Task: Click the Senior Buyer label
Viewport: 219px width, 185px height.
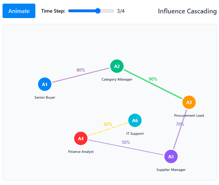Action: coord(45,98)
